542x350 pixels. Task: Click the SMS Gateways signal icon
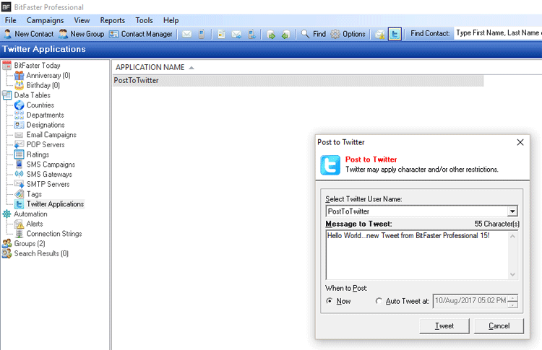click(20, 175)
